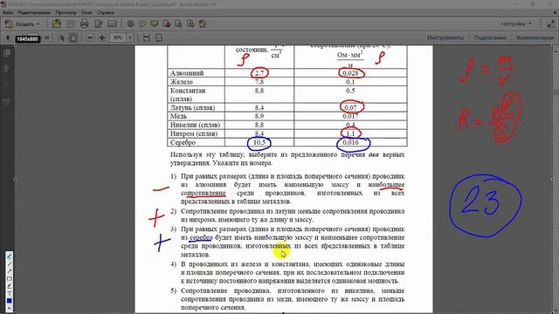
Task: Open the attachments sidebar icon
Action: 7,85
